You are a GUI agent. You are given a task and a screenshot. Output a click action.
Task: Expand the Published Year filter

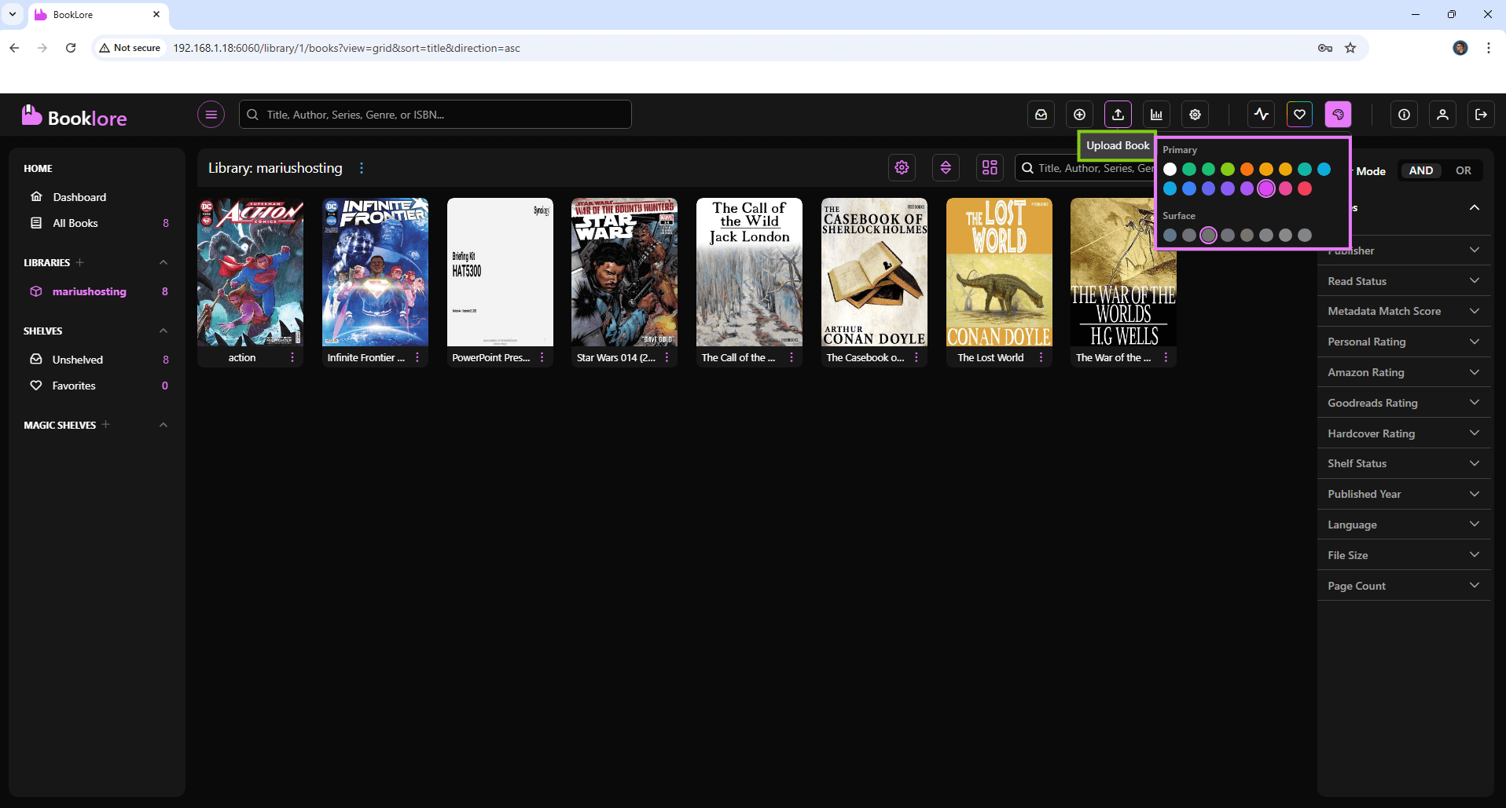pos(1404,494)
